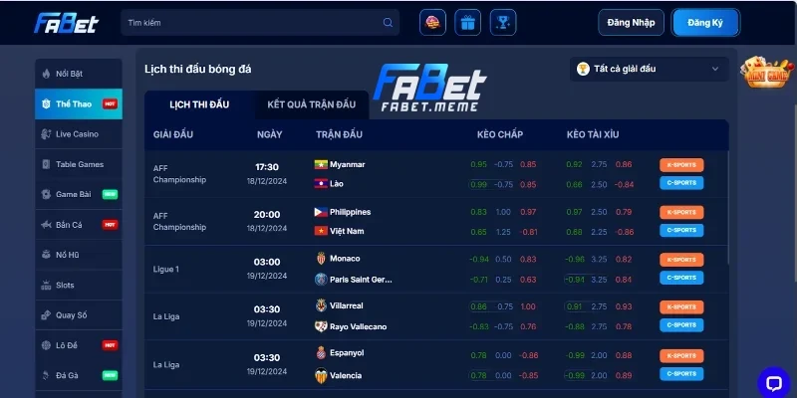Click K-SPORTS button for Espanyol match
The height and width of the screenshot is (398, 797).
(681, 355)
